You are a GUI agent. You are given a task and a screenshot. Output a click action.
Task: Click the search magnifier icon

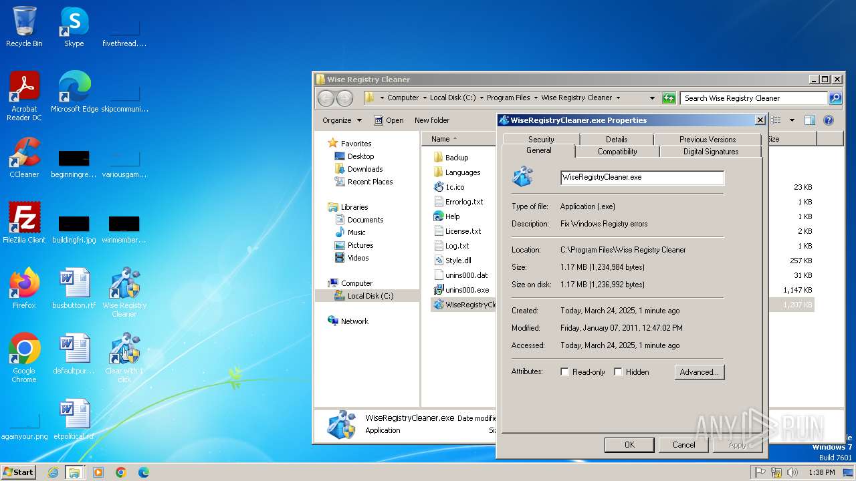coord(835,98)
